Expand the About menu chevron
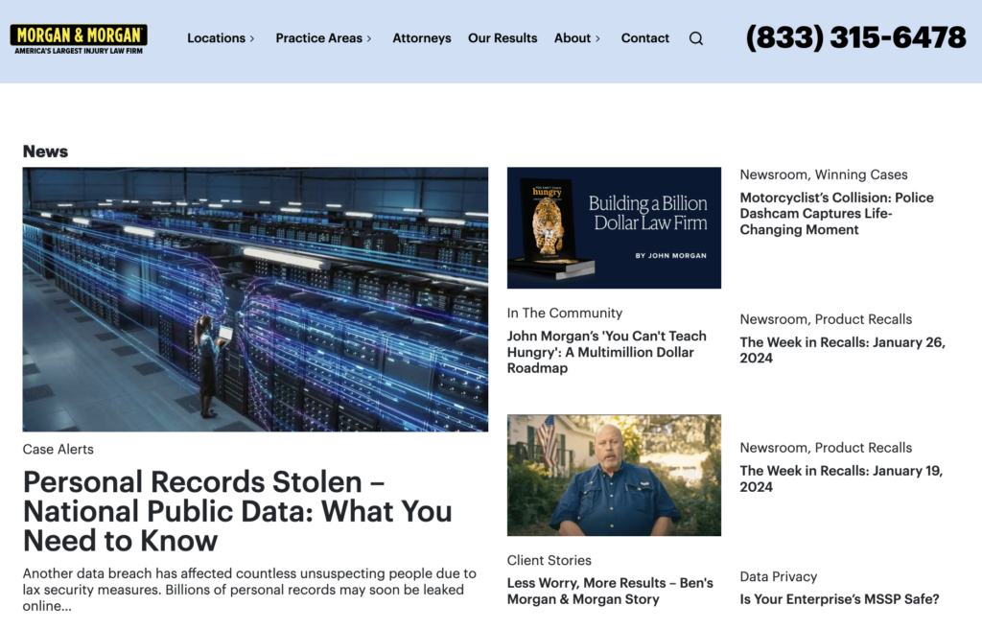Screen dimensions: 982x629 [x=597, y=39]
